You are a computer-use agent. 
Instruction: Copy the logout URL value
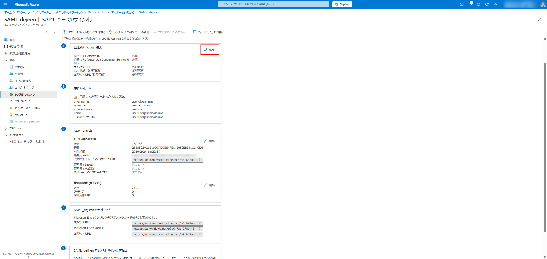tap(200, 234)
